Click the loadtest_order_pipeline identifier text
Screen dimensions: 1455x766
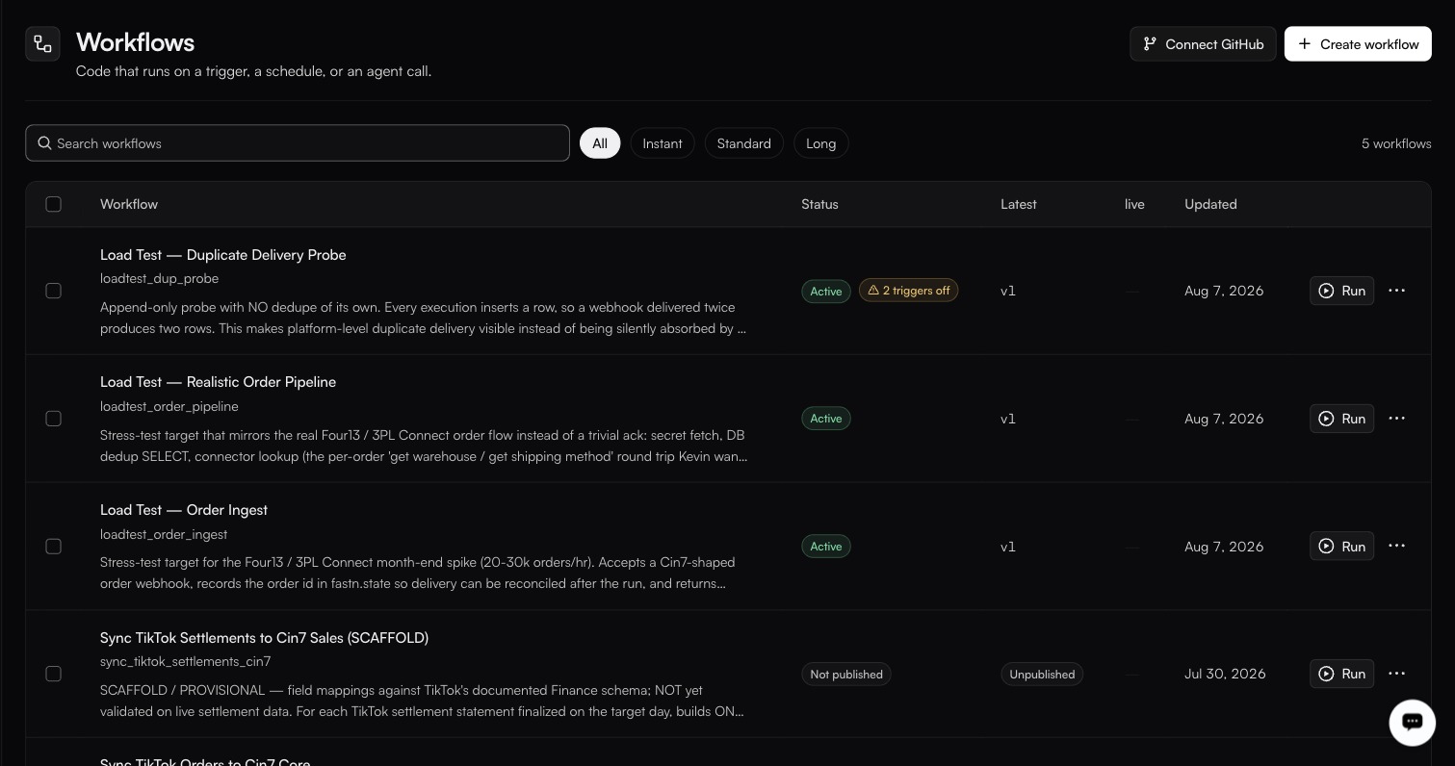[x=169, y=406]
